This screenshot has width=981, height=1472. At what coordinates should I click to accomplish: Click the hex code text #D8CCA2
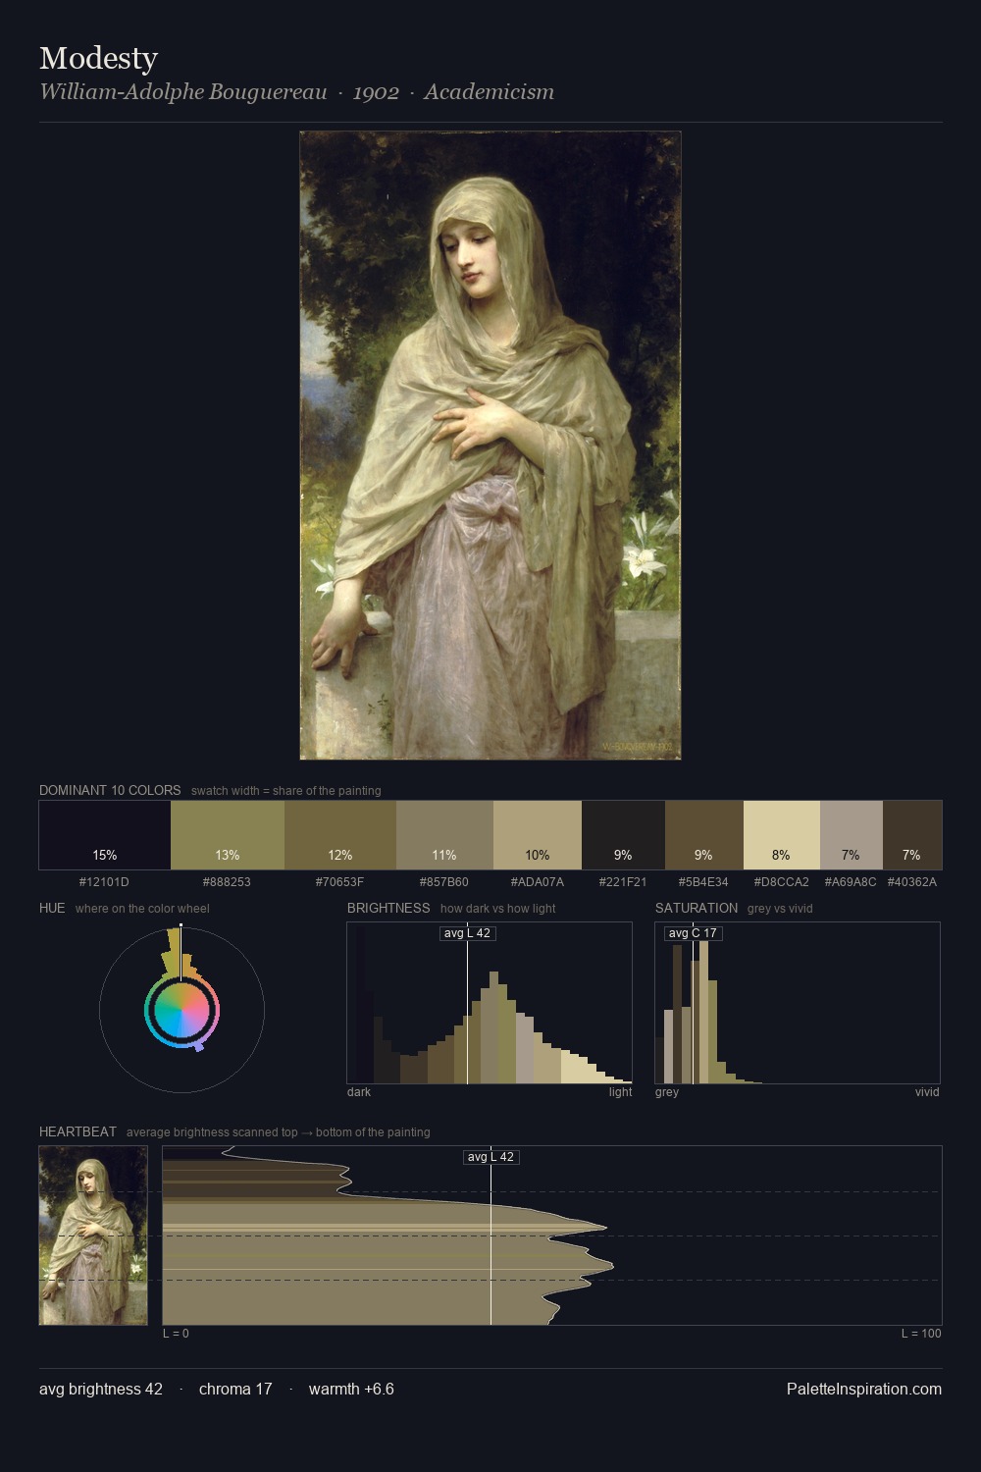point(781,882)
